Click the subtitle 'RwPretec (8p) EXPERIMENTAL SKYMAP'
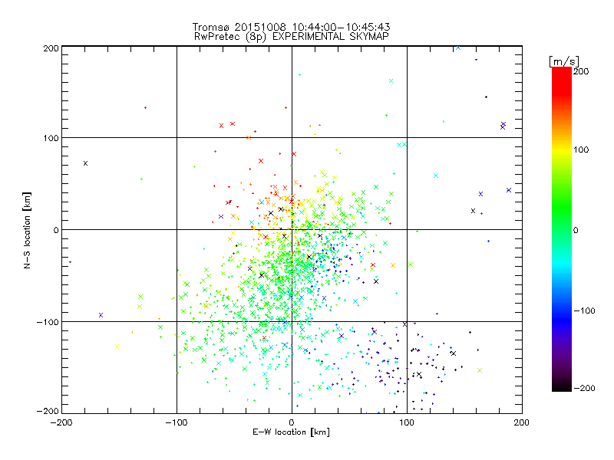 [x=292, y=37]
